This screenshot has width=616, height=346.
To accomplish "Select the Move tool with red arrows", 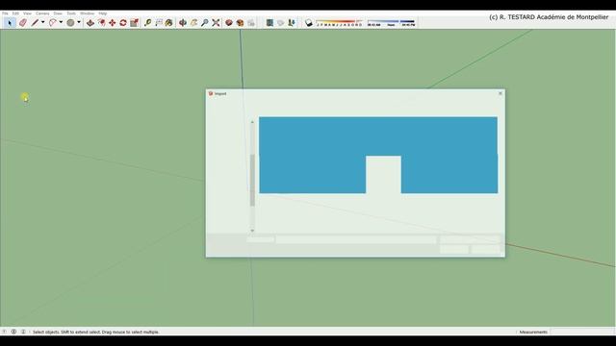I will point(113,23).
